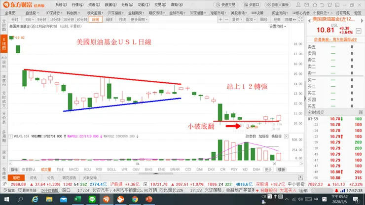Click the export icon at right of 股吧 tab row
This screenshot has height=205, width=365.
(300, 178)
